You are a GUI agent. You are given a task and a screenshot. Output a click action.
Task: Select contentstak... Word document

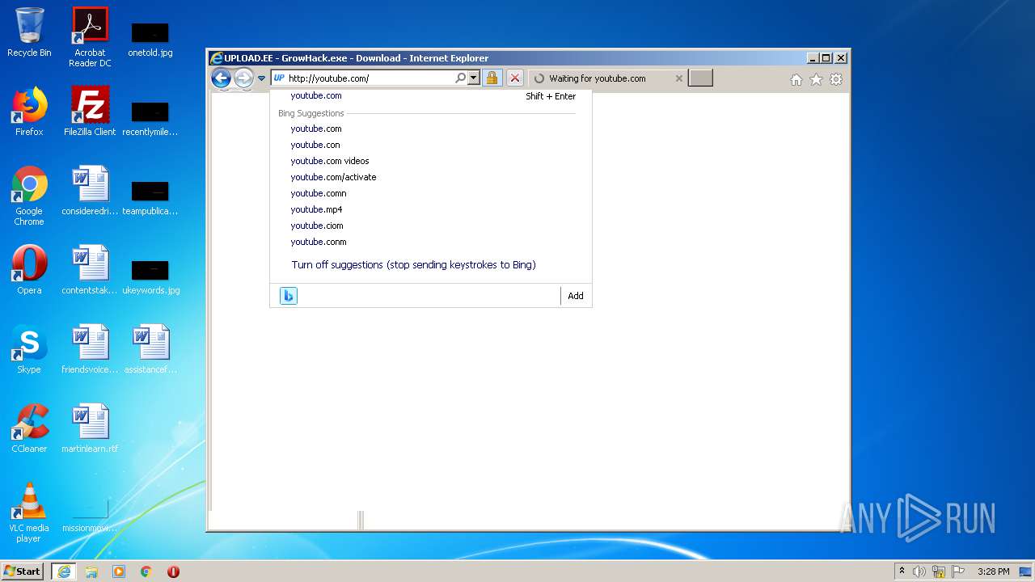[x=90, y=270]
